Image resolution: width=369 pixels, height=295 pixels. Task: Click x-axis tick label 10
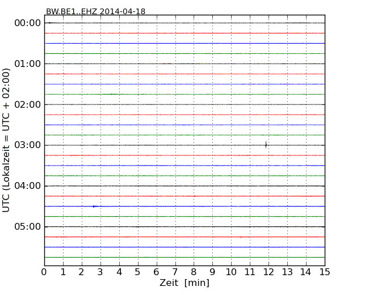click(x=231, y=272)
